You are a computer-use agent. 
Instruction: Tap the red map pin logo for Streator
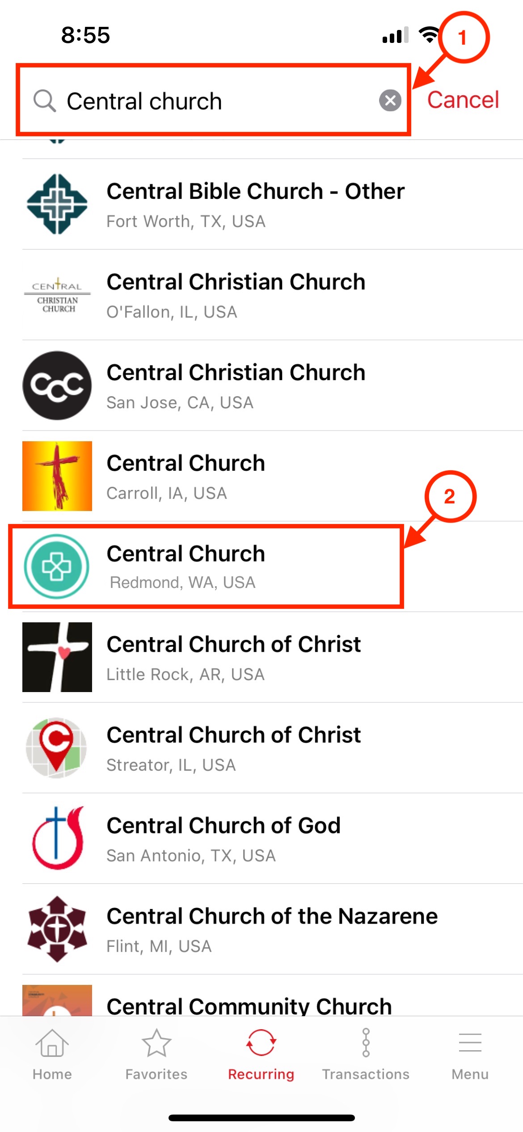(56, 748)
